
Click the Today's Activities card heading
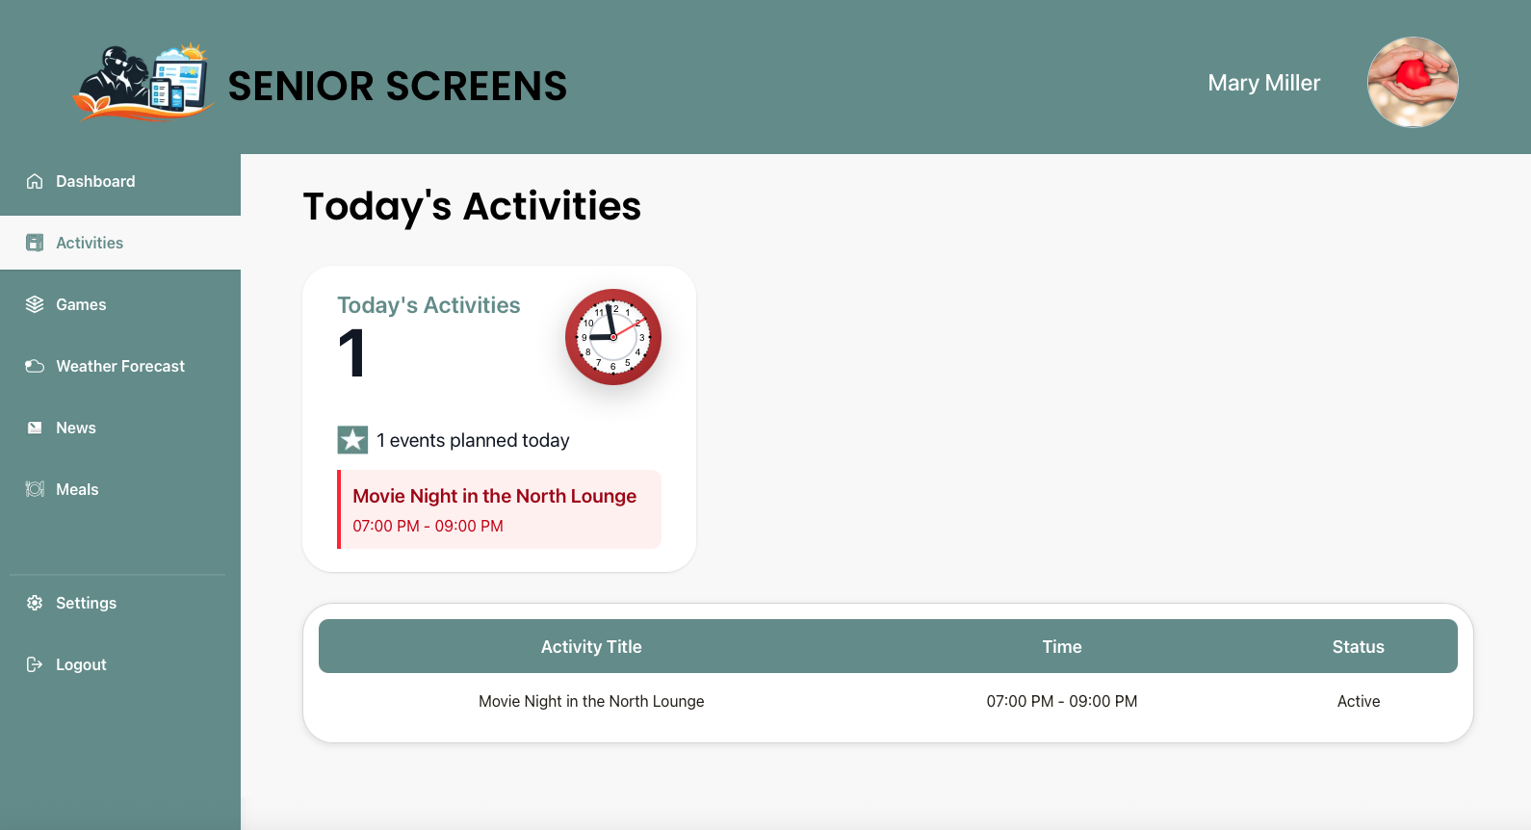(x=428, y=305)
